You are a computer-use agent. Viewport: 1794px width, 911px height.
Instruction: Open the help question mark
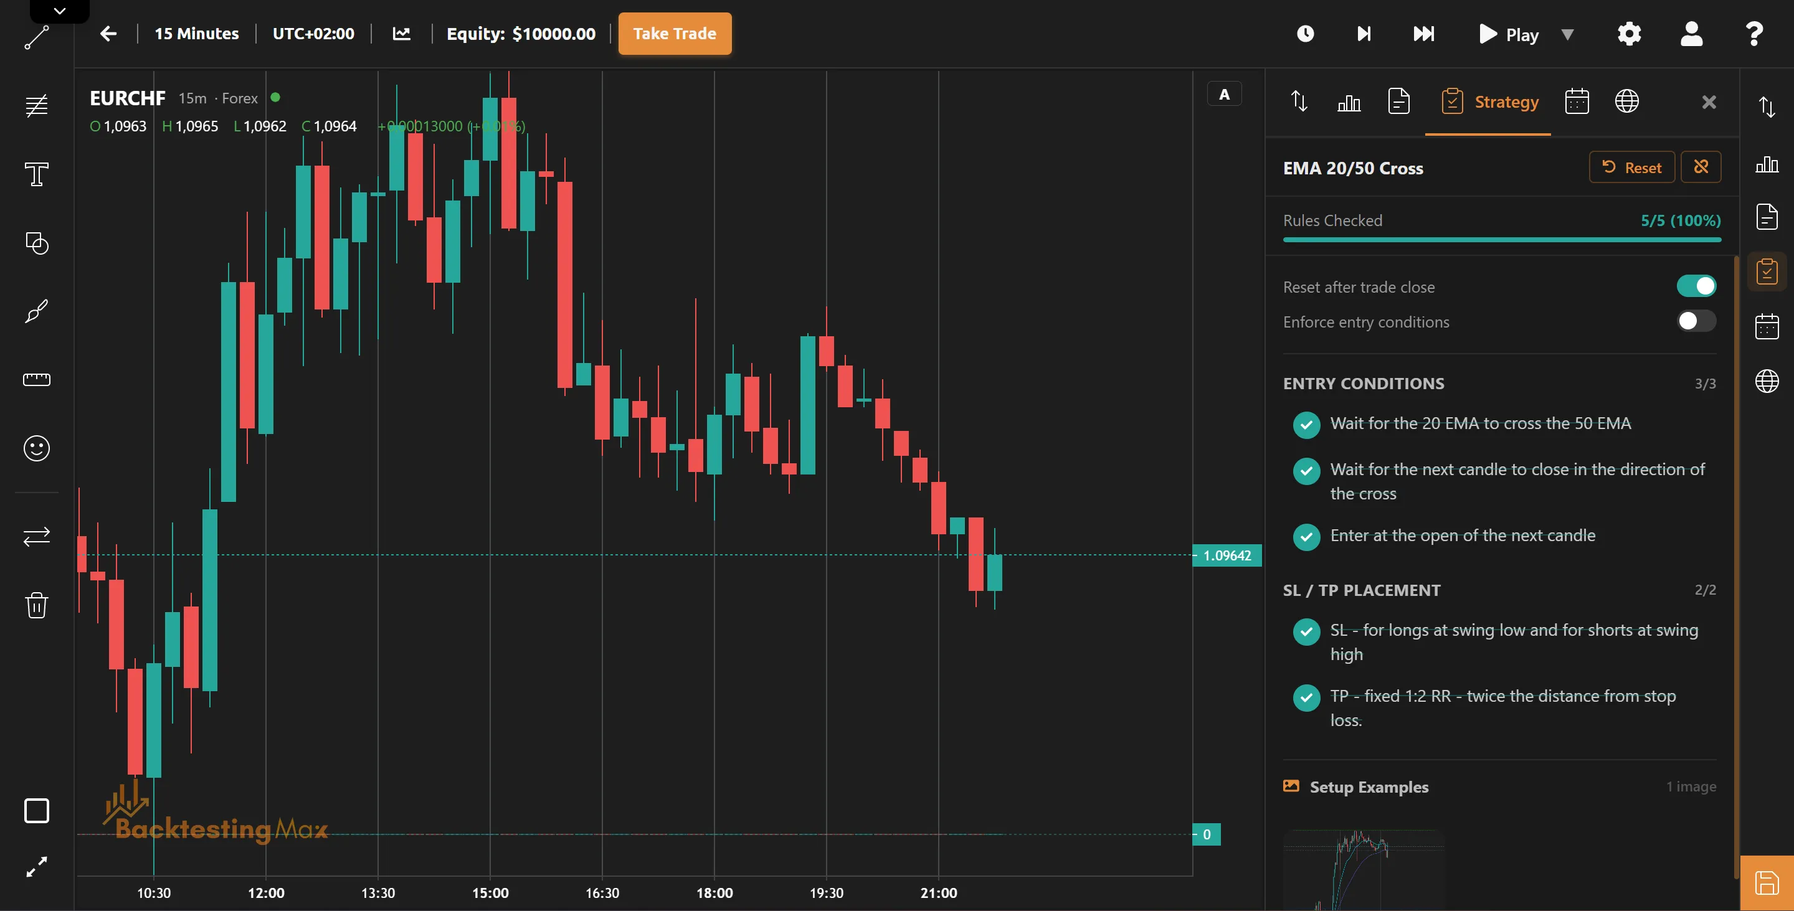pyautogui.click(x=1754, y=34)
